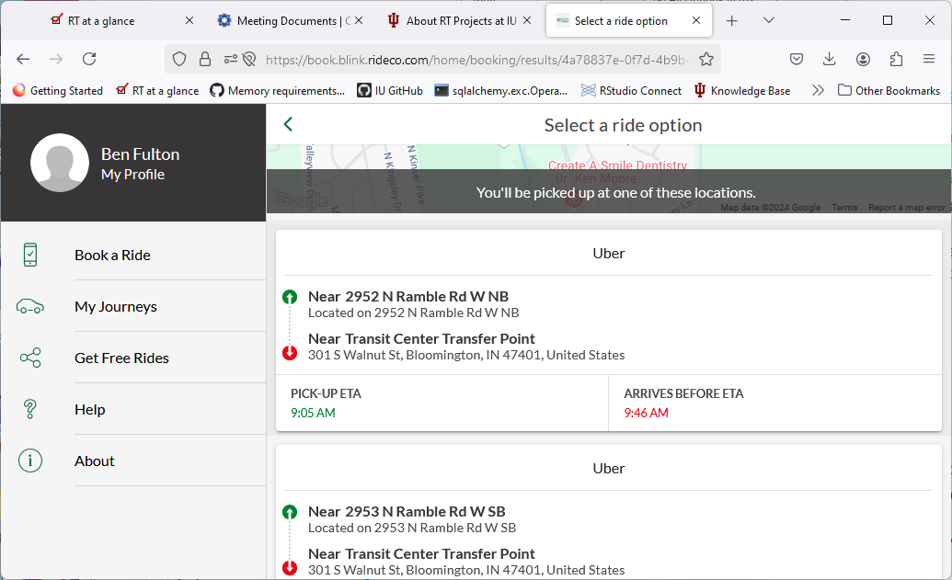Viewport: 952px width, 580px height.
Task: Open the Other Bookmarks folder
Action: click(x=889, y=90)
